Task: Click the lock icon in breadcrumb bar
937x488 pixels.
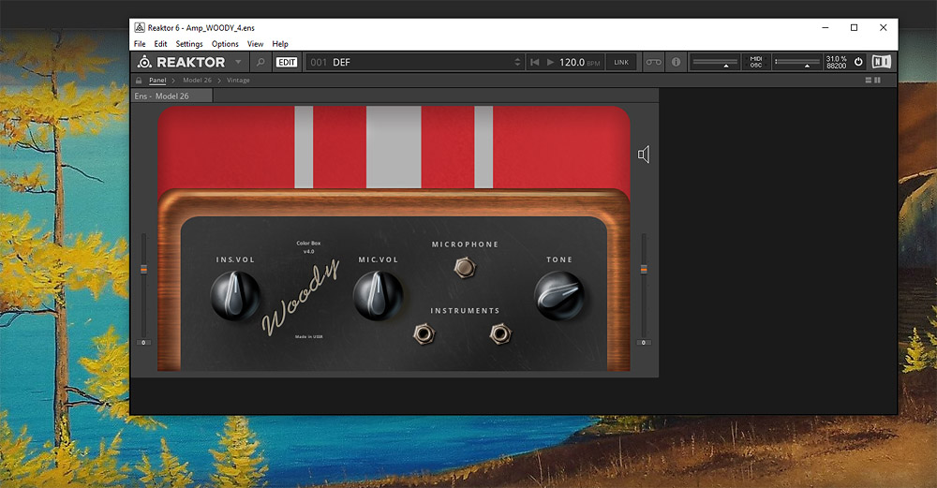Action: pyautogui.click(x=140, y=81)
